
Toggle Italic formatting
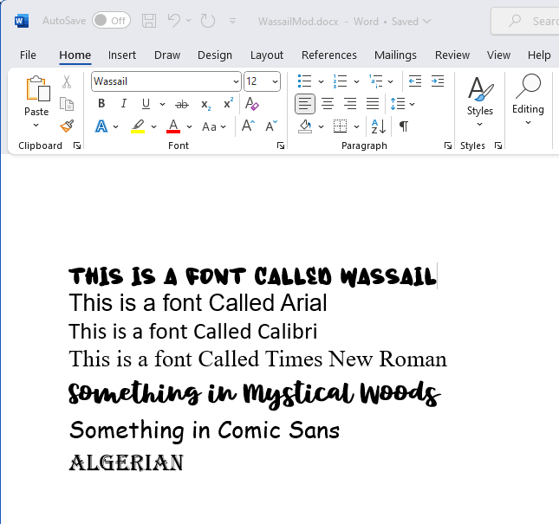click(123, 104)
